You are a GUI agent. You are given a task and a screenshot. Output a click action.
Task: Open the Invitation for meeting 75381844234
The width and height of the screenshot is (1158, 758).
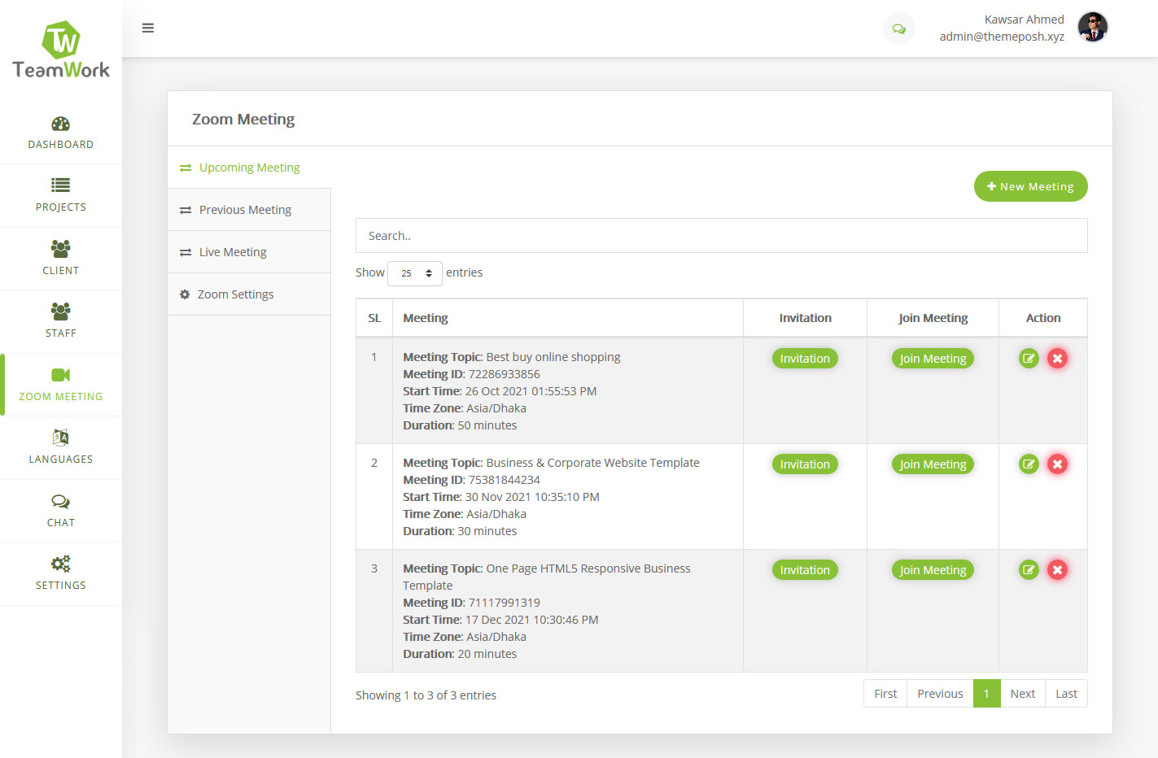(x=805, y=464)
